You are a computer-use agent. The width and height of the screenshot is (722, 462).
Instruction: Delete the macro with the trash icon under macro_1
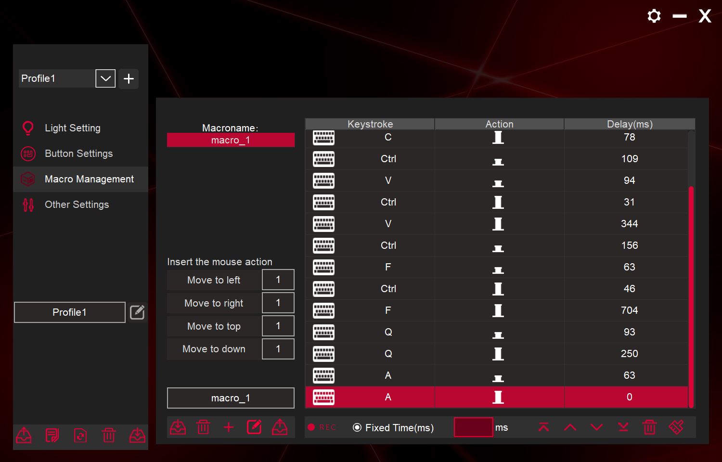click(x=203, y=427)
